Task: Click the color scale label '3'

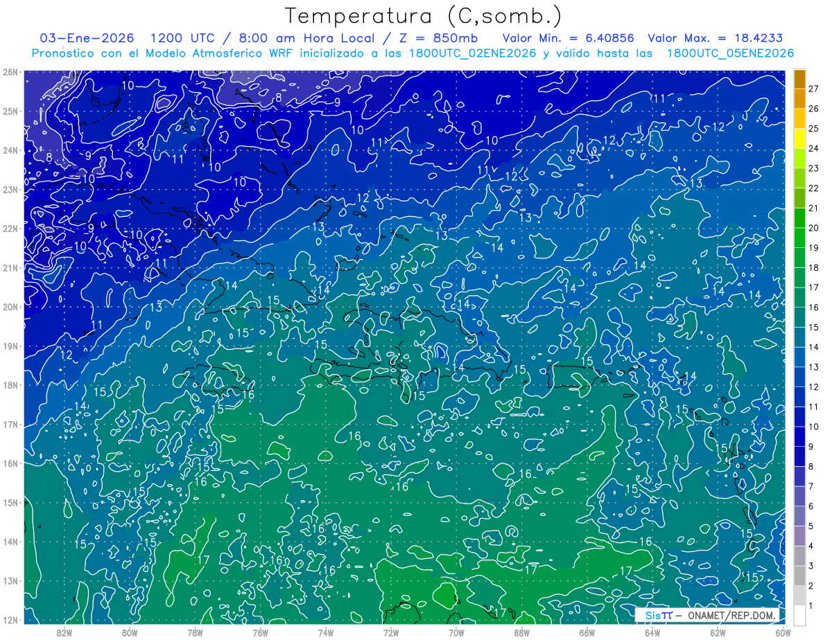Action: pyautogui.click(x=811, y=566)
